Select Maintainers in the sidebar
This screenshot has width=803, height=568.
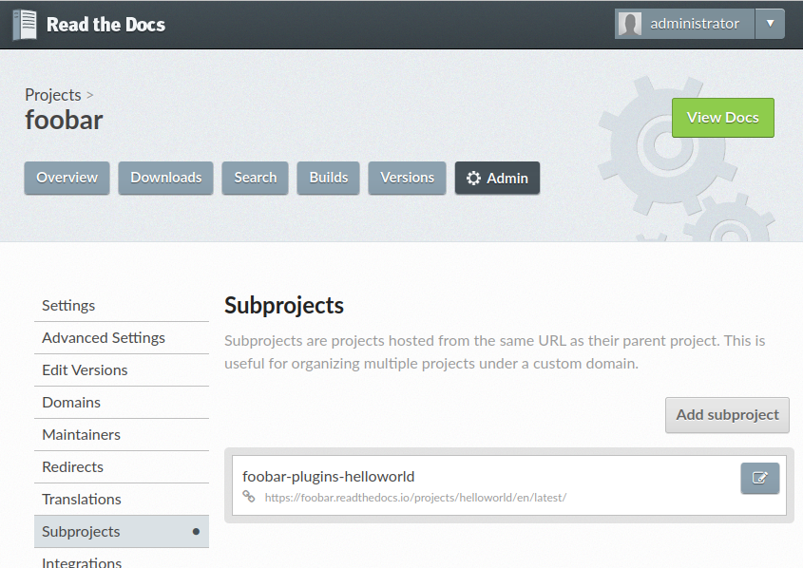point(122,434)
